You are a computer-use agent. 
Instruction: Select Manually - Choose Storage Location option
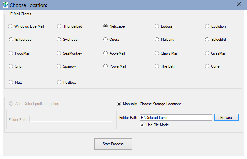click(119, 104)
